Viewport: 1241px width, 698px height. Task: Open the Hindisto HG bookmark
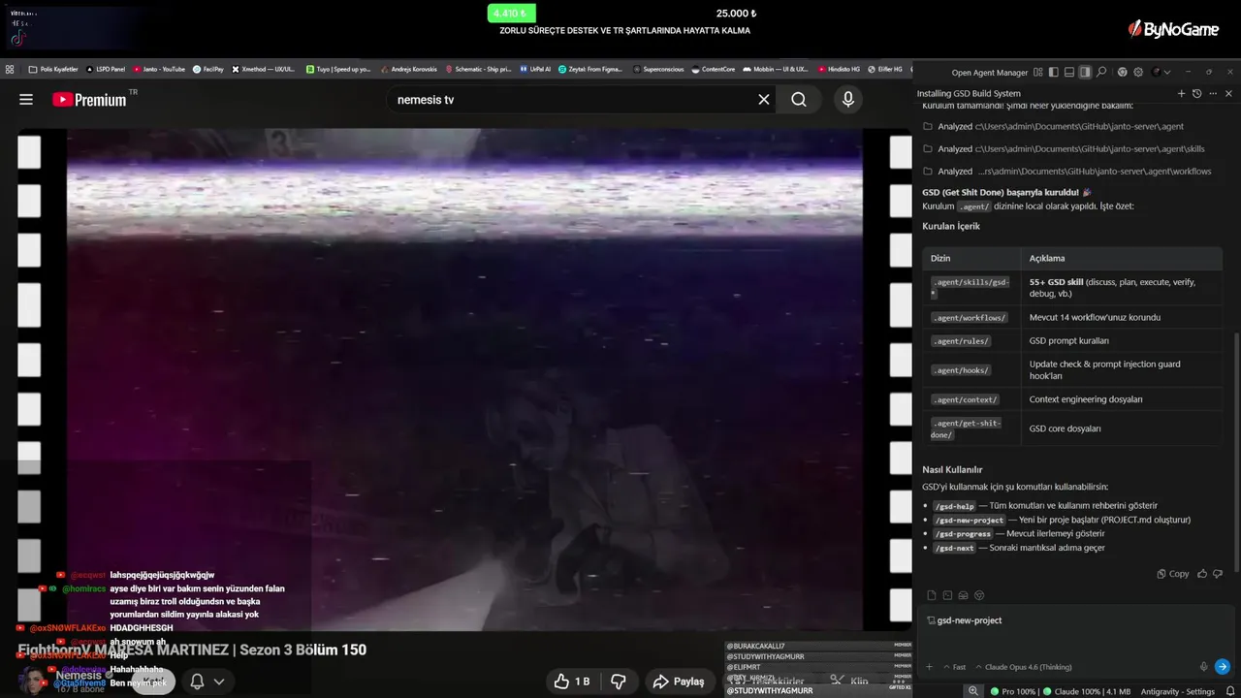[840, 70]
